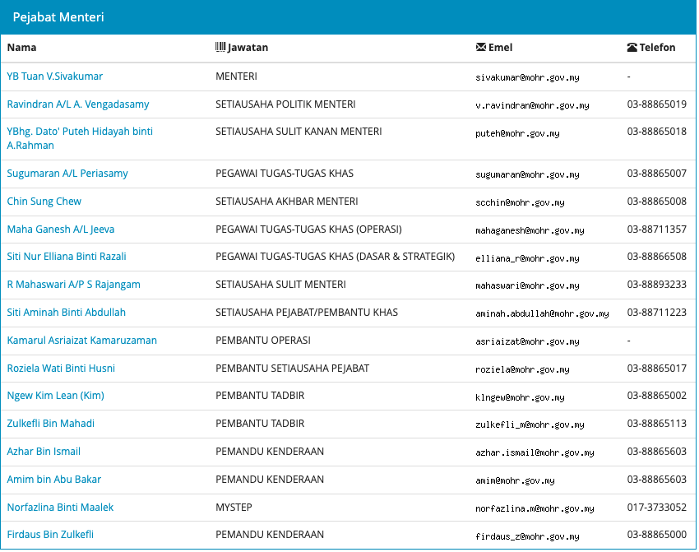Select Siti Nur Elliana Binti Razali

click(x=67, y=257)
